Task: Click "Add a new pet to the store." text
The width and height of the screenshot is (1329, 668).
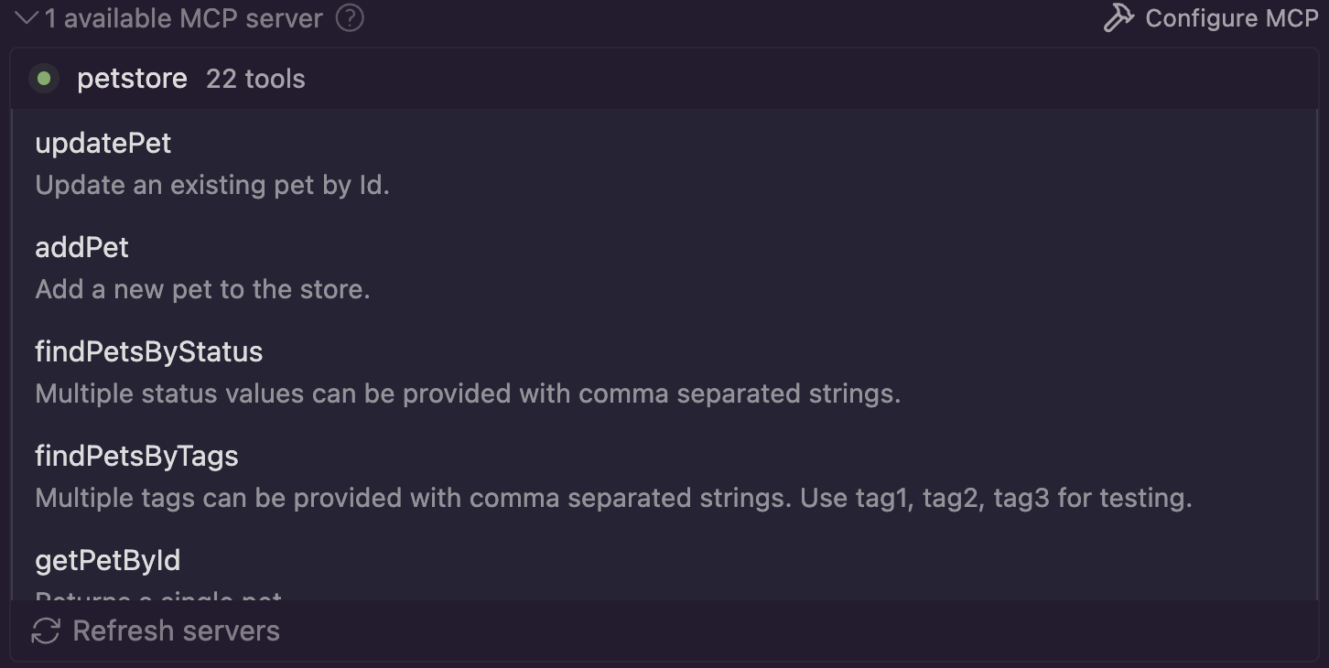Action: (202, 289)
